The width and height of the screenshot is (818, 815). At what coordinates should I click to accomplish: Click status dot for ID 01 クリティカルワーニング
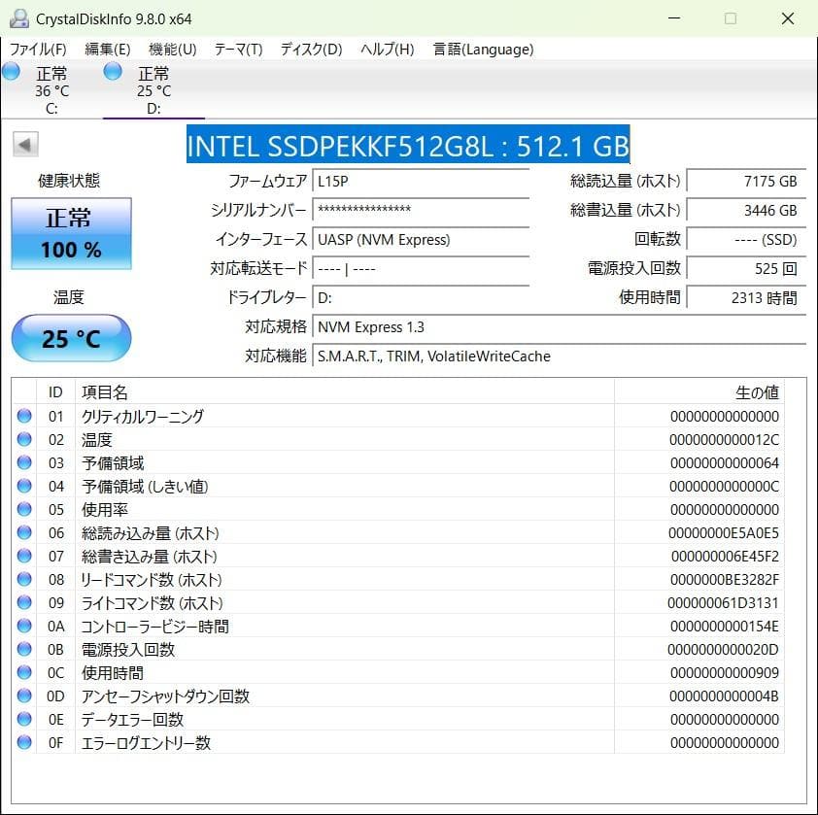click(24, 416)
